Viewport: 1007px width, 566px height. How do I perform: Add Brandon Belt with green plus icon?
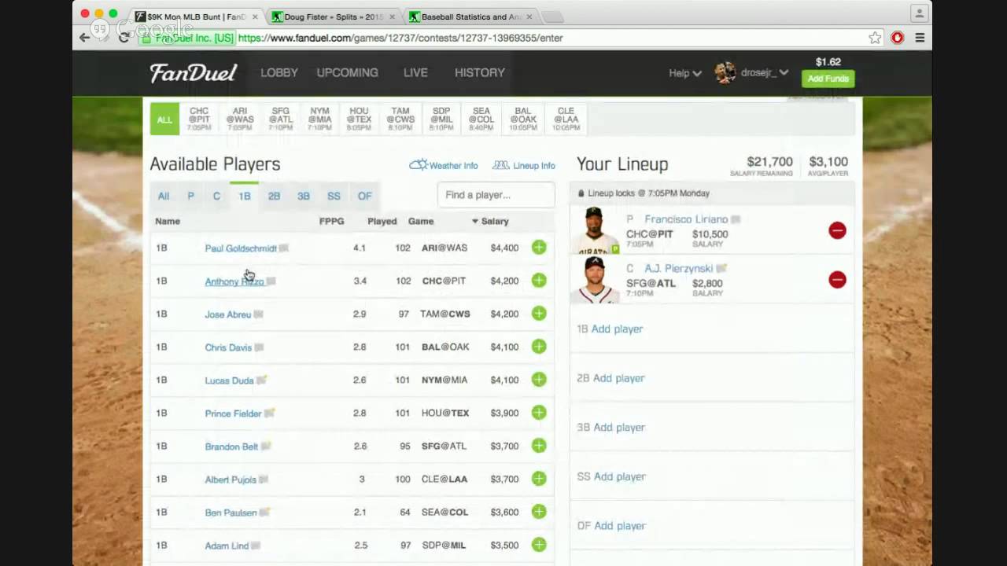(539, 446)
